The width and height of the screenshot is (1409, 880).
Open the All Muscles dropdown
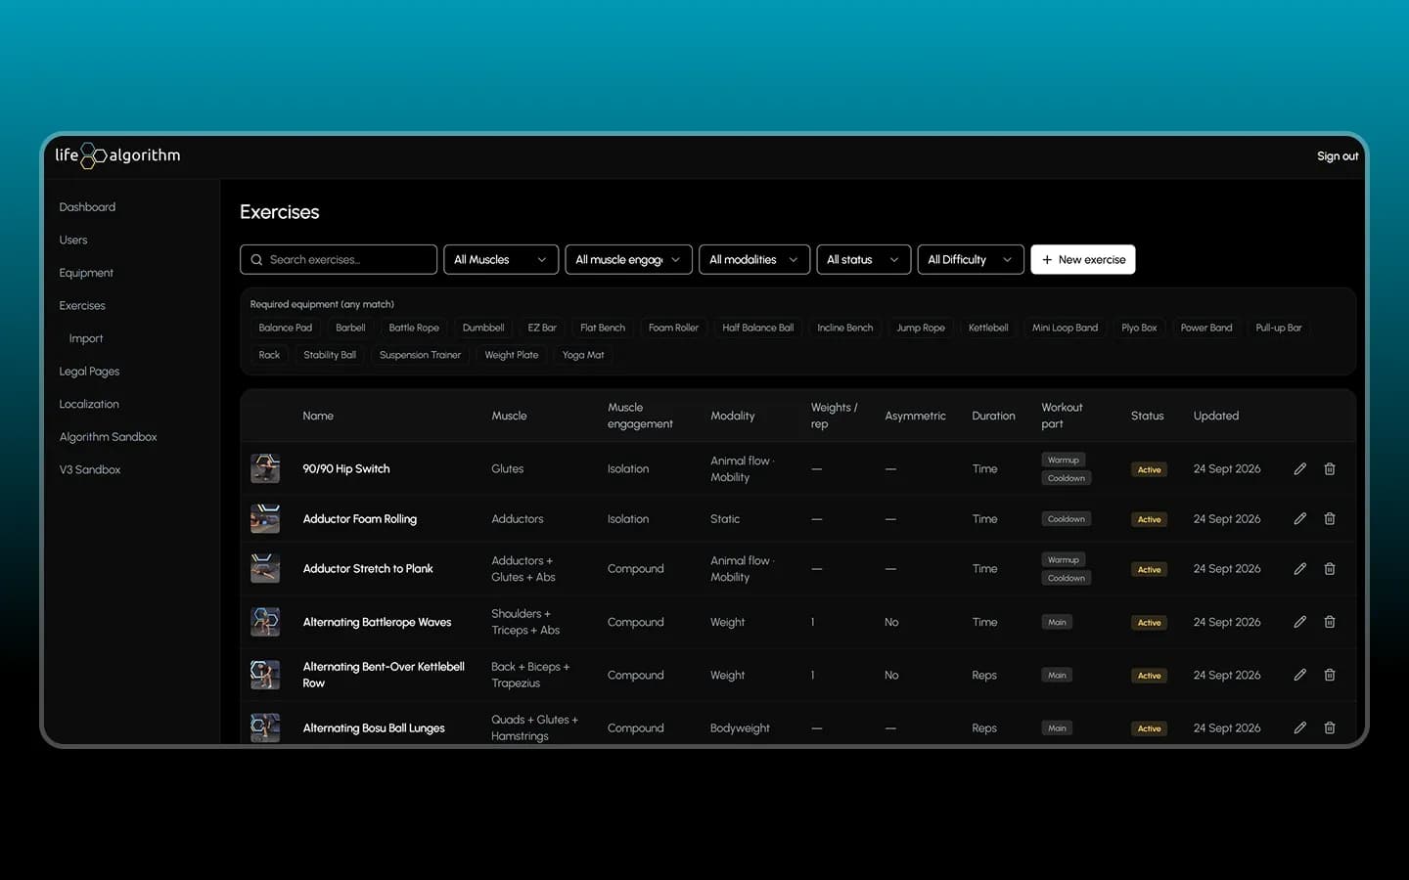tap(501, 259)
